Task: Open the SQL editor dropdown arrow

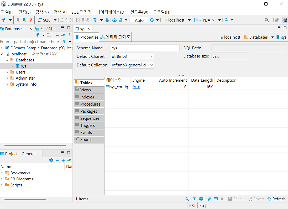Action: pyautogui.click(x=55, y=20)
